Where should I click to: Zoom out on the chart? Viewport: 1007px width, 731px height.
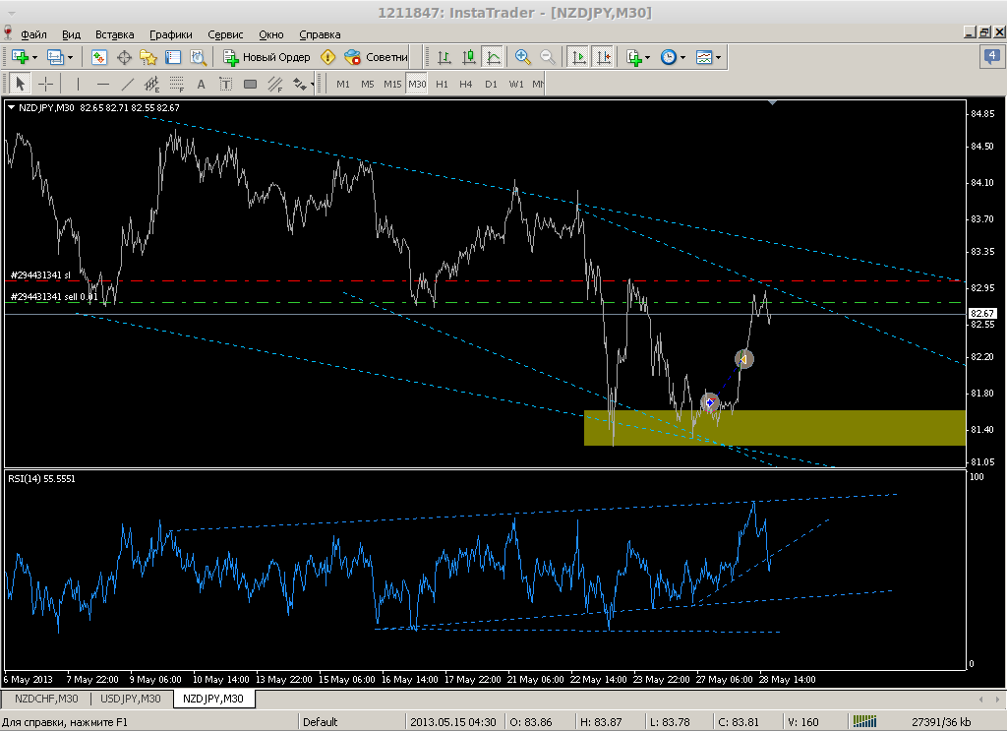[548, 57]
